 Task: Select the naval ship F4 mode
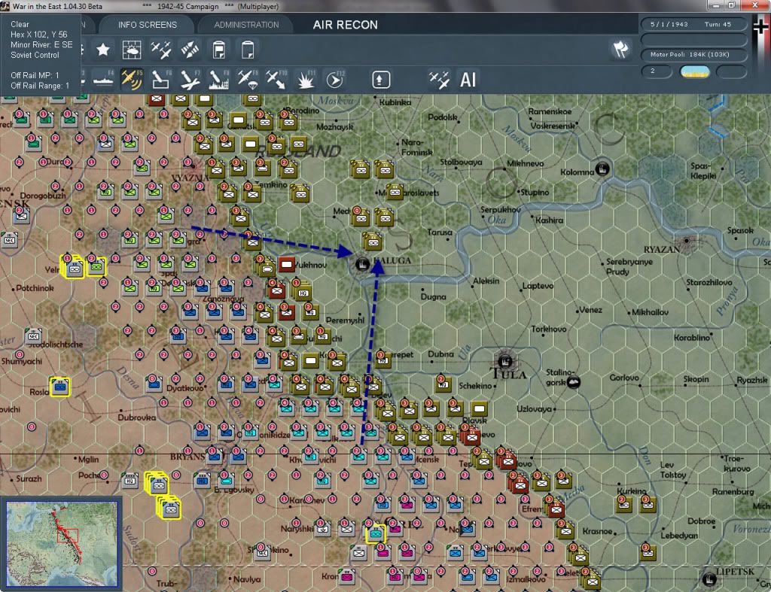click(103, 80)
